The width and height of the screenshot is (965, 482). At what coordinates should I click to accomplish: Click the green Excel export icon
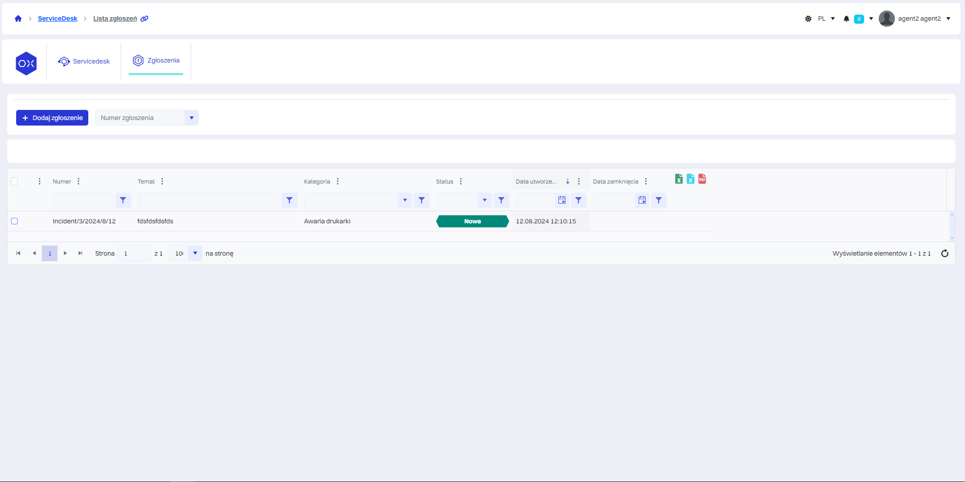(x=679, y=179)
